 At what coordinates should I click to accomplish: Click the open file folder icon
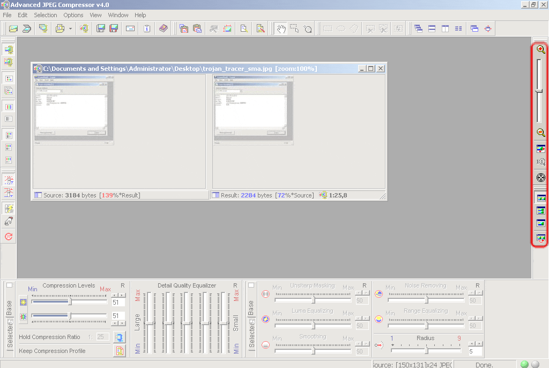[x=13, y=29]
